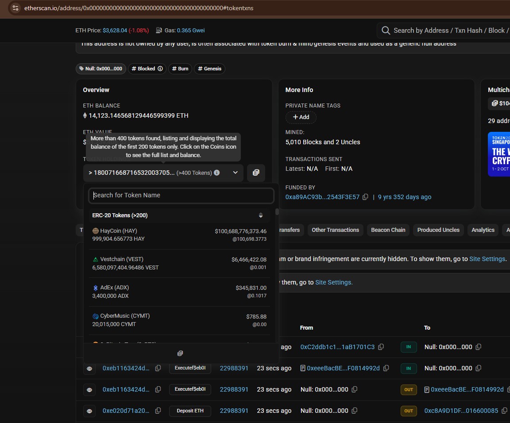Click the Search for Token Name field
This screenshot has height=423, width=510.
tap(181, 195)
